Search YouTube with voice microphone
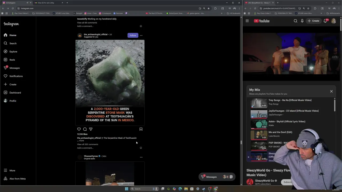This screenshot has width=342, height=192. [302, 21]
